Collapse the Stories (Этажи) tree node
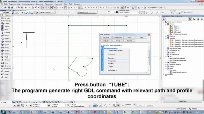Image resolution: width=204 pixels, height=114 pixels. 166,24
